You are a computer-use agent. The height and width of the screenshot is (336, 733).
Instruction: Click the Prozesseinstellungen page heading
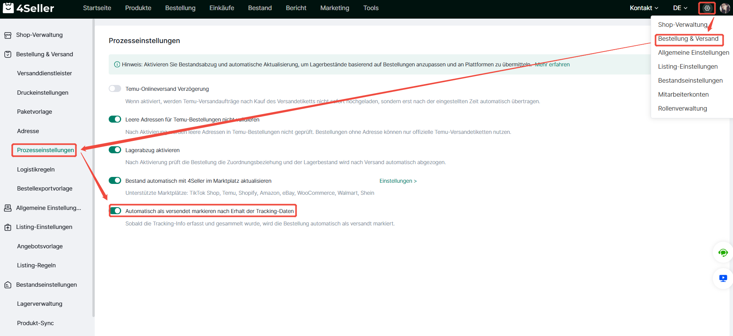click(144, 41)
